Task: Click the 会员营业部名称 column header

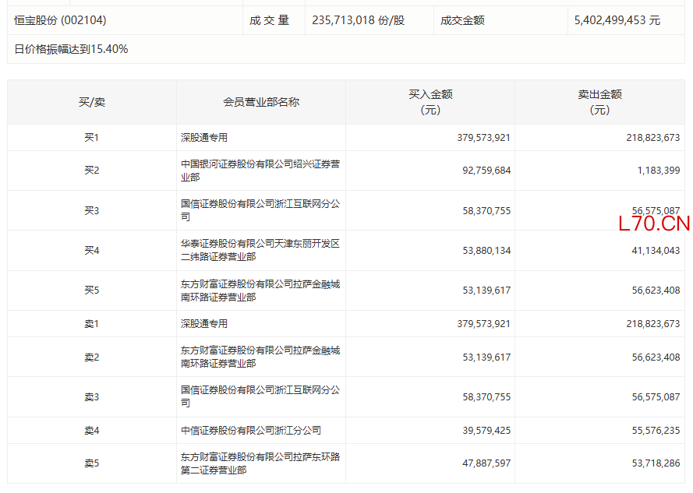Action: click(260, 102)
